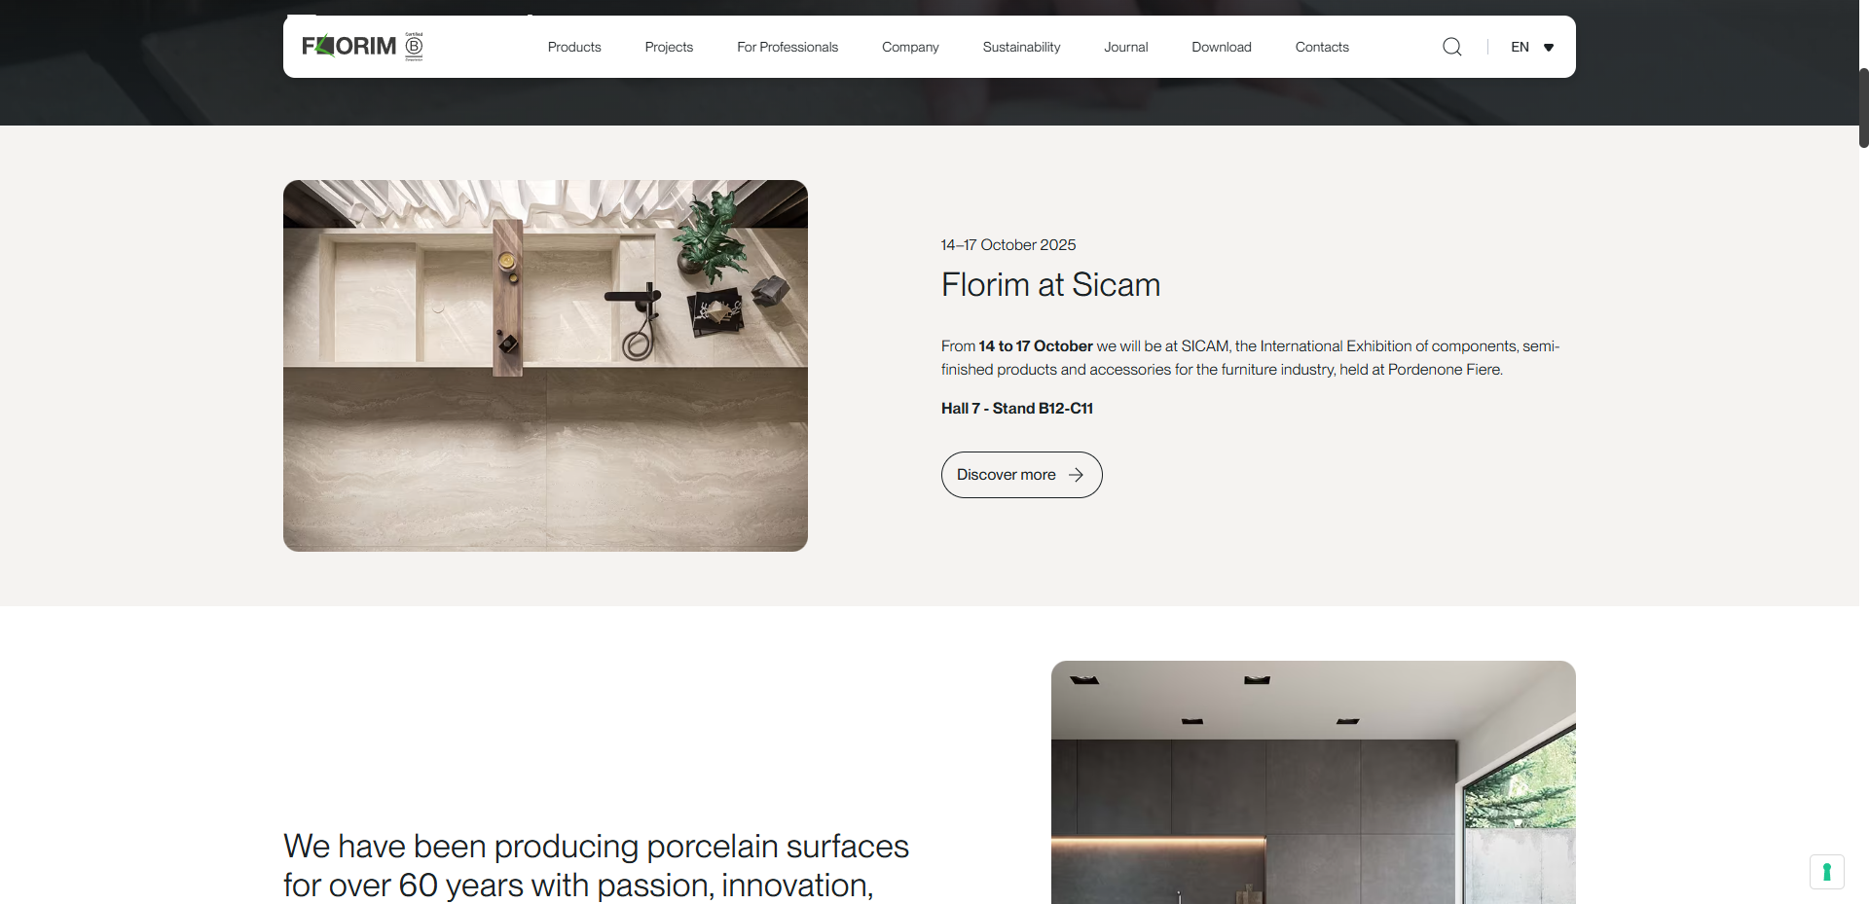Open the Florim at Sicam heading
The height and width of the screenshot is (904, 1869).
pos(1050,285)
